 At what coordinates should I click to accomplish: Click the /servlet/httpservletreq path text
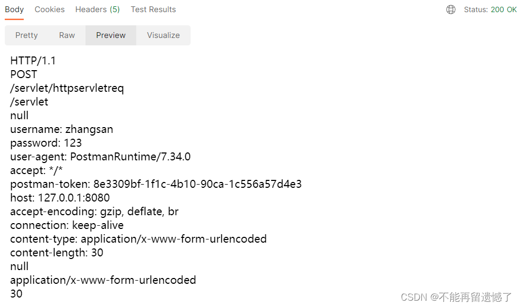[67, 88]
